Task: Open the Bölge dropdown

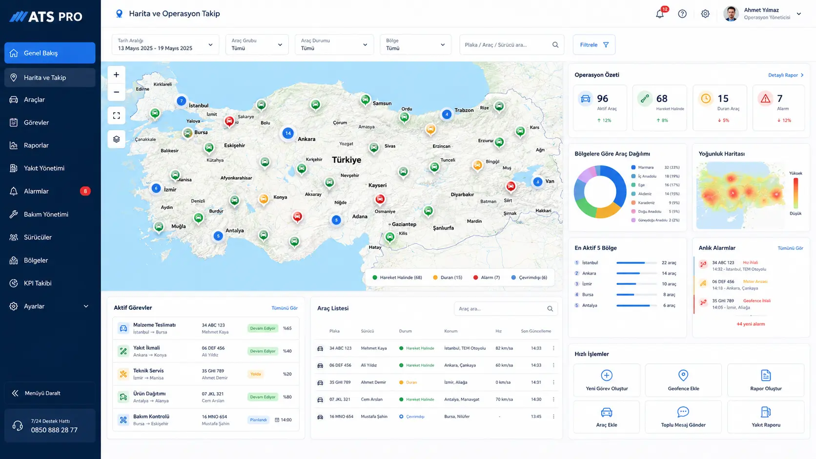Action: pos(415,44)
